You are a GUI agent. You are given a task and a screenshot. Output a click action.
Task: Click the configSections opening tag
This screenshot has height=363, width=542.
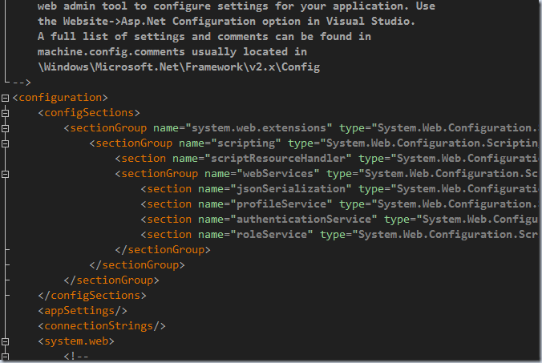[x=89, y=113]
